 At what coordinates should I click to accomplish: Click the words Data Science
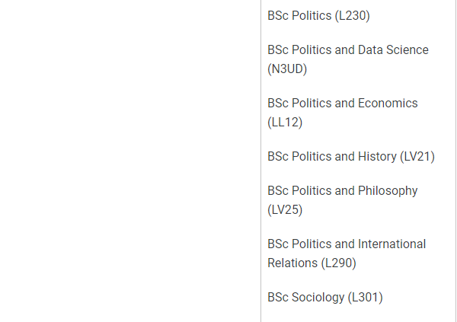click(393, 49)
